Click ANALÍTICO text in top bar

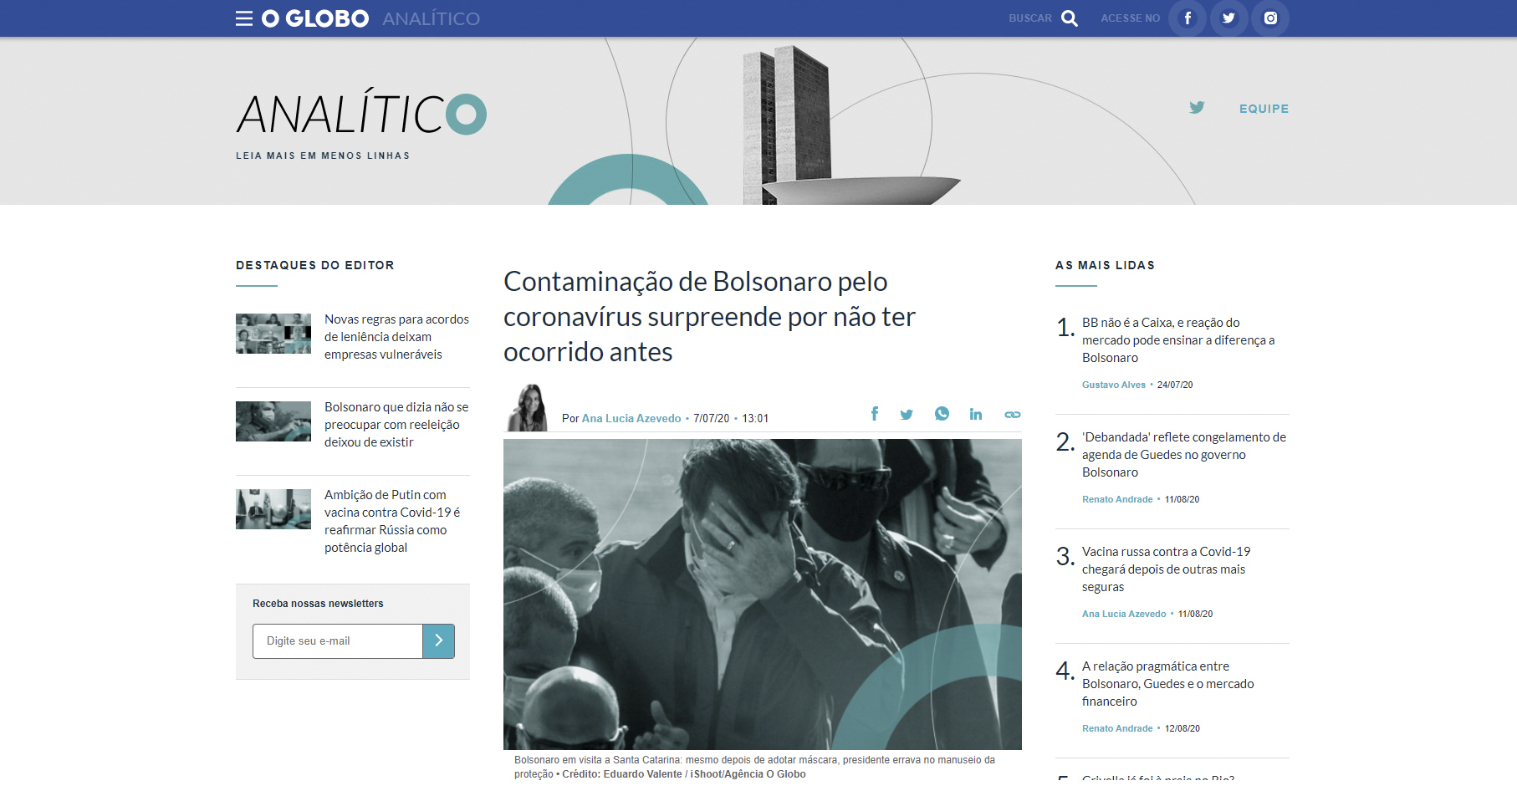432,18
